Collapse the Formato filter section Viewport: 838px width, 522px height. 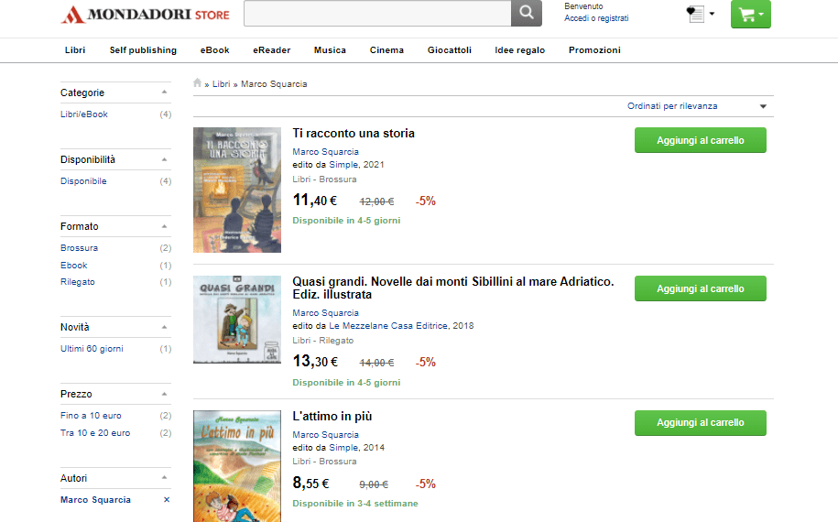coord(164,226)
